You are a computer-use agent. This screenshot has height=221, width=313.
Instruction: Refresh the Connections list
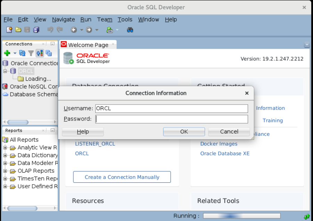click(x=22, y=53)
